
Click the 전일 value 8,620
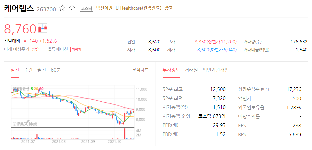154,42
